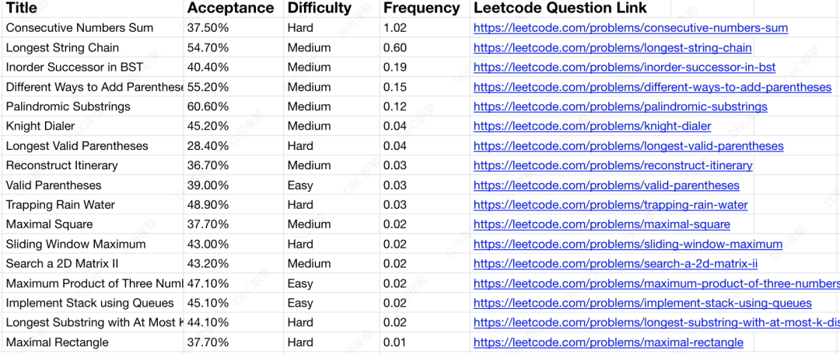
Task: Select the Acceptance column header cell
Action: pyautogui.click(x=233, y=8)
